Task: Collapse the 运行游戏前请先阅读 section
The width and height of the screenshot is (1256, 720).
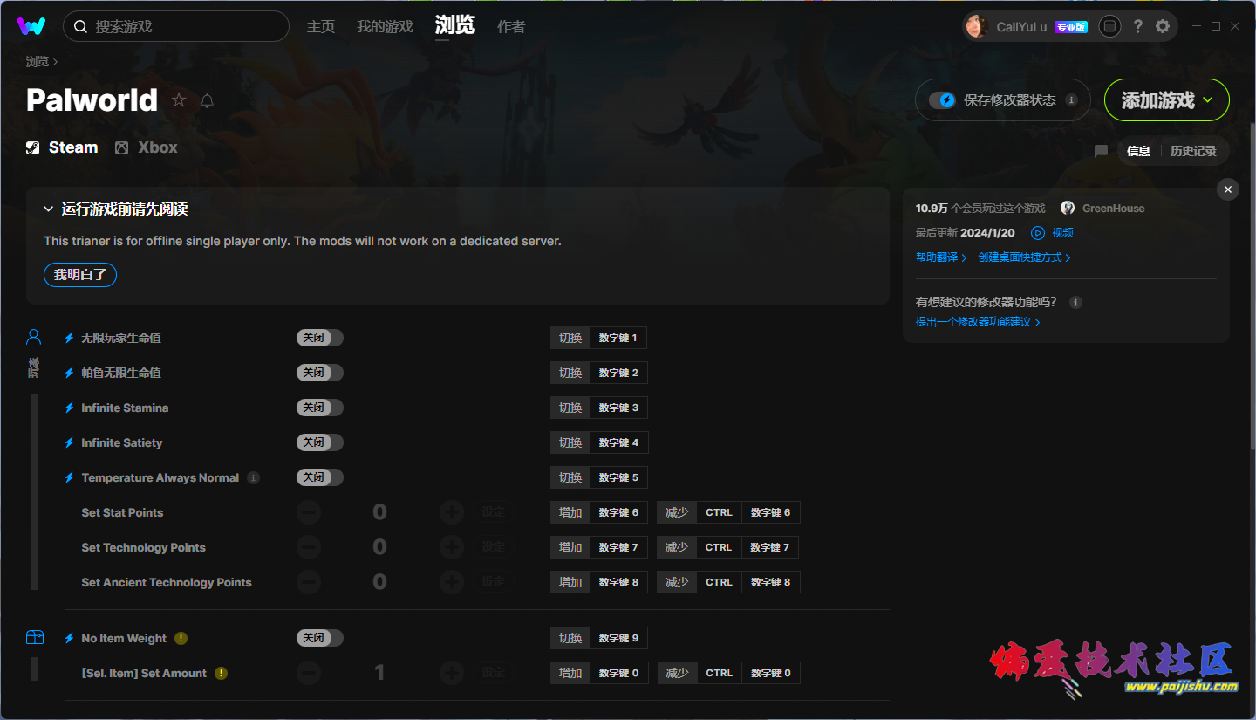Action: tap(49, 209)
